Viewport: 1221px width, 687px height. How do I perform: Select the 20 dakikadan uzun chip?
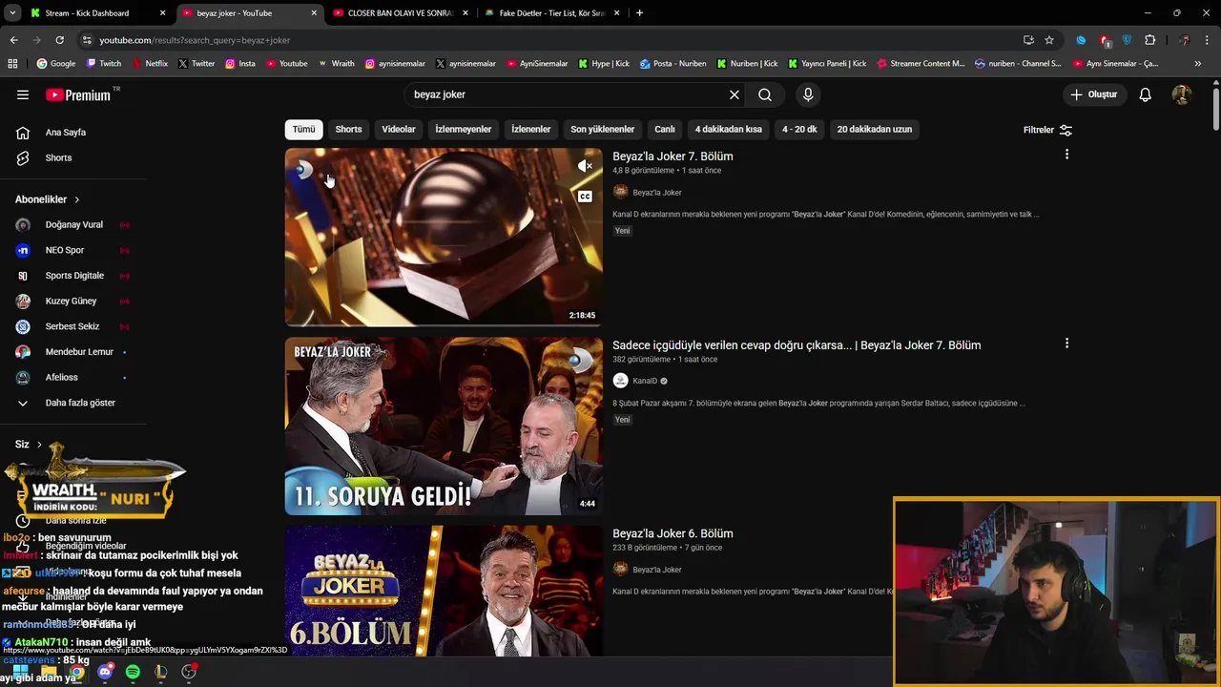coord(875,129)
